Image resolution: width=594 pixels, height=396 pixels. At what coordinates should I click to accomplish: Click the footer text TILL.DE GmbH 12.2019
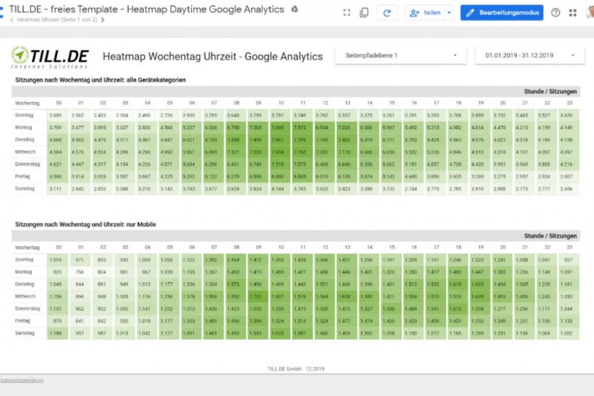pyautogui.click(x=296, y=369)
